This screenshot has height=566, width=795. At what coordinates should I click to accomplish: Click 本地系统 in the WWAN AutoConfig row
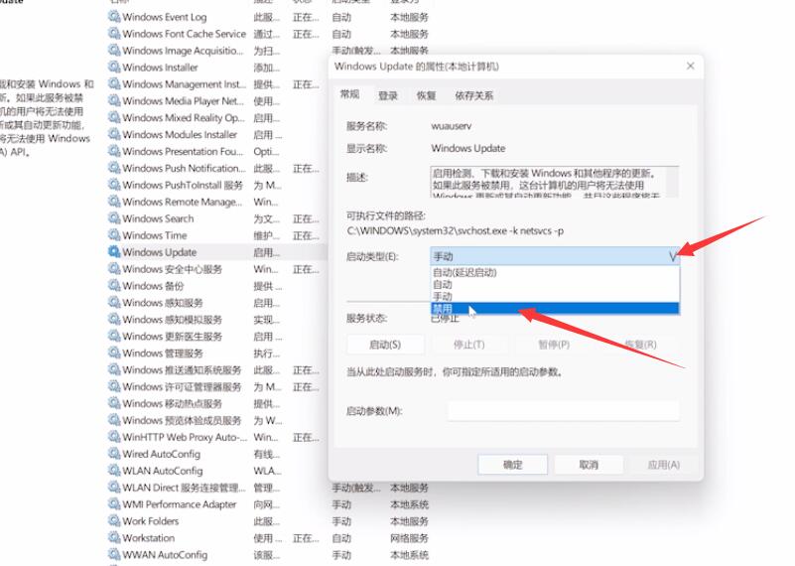tap(409, 554)
